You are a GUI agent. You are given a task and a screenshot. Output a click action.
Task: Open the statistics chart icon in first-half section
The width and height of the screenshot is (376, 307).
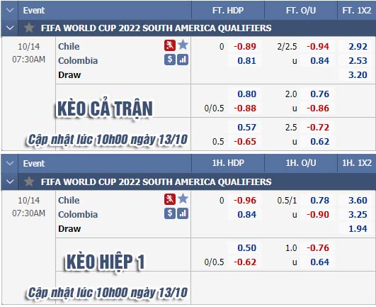click(x=183, y=213)
